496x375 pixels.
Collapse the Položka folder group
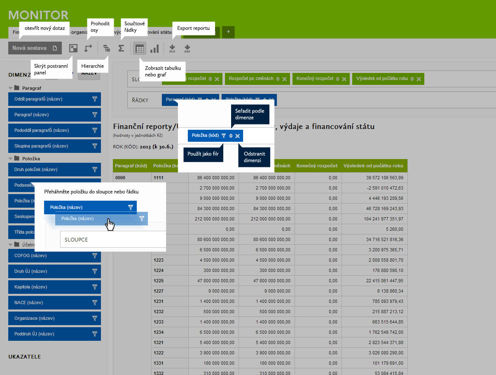10,159
